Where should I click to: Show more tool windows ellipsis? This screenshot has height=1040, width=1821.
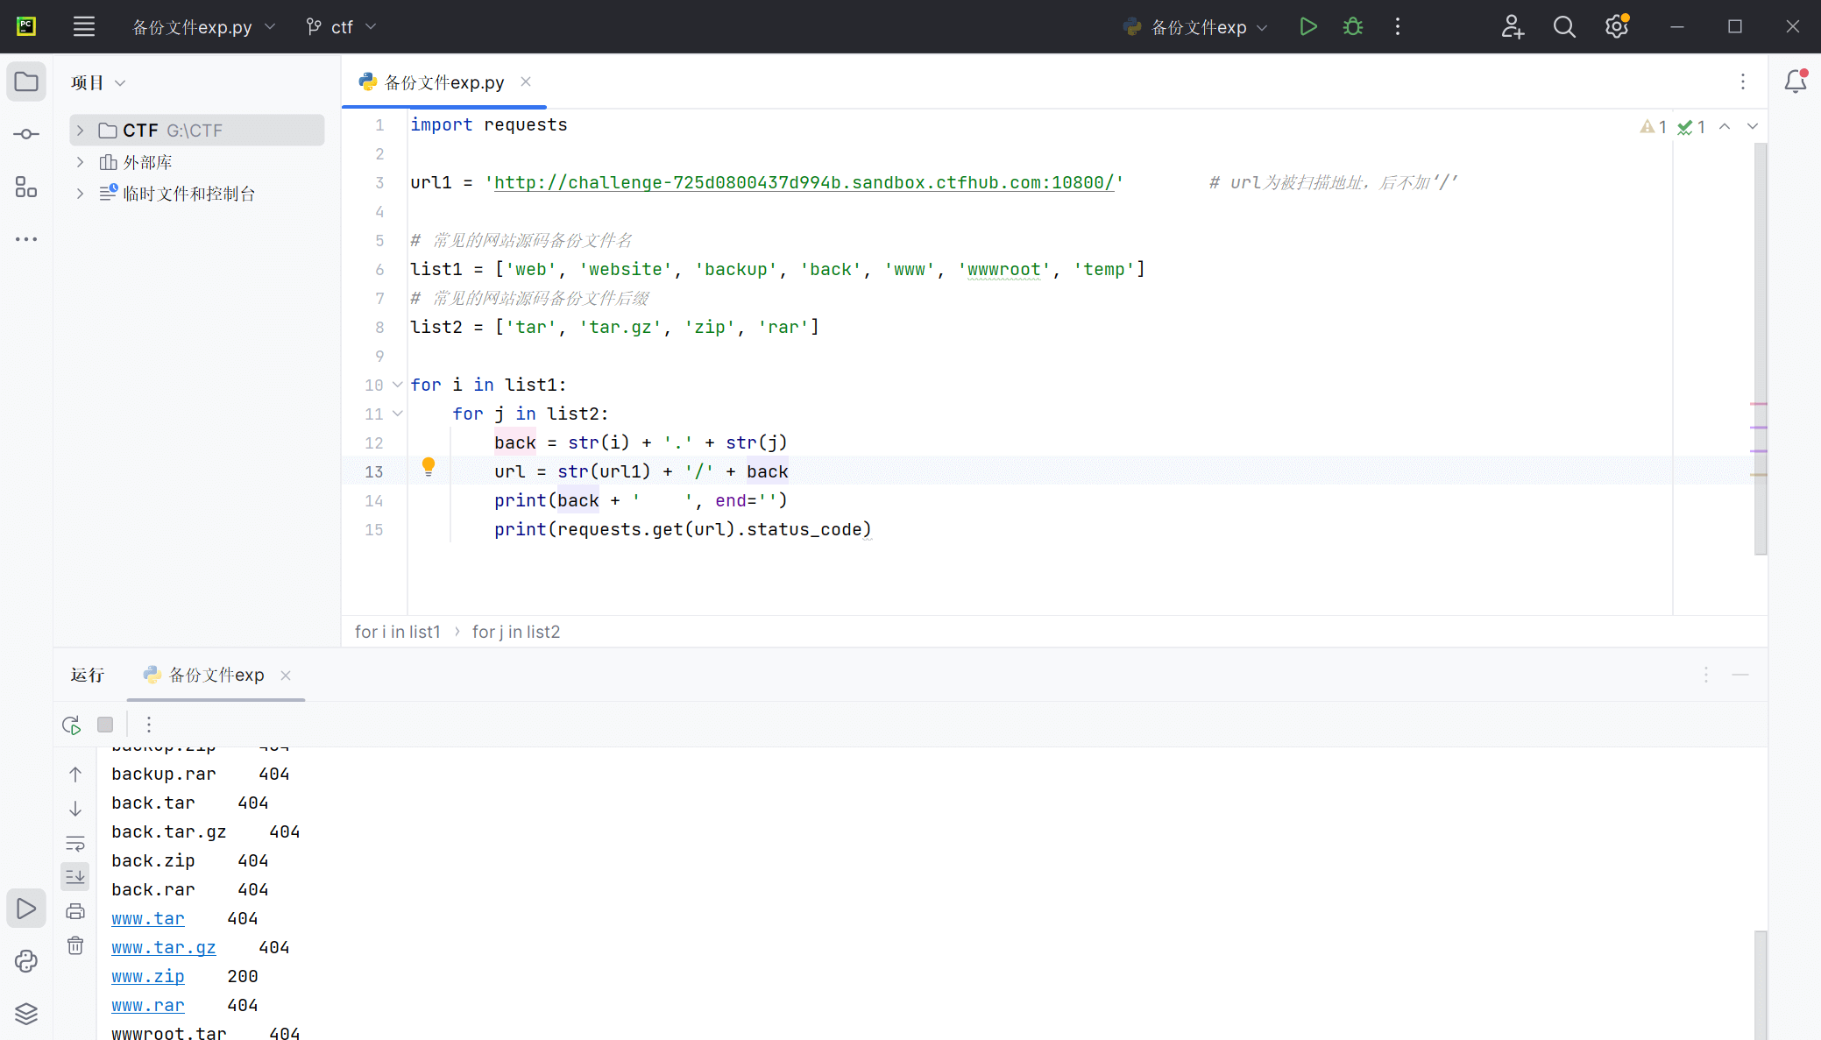click(x=26, y=239)
